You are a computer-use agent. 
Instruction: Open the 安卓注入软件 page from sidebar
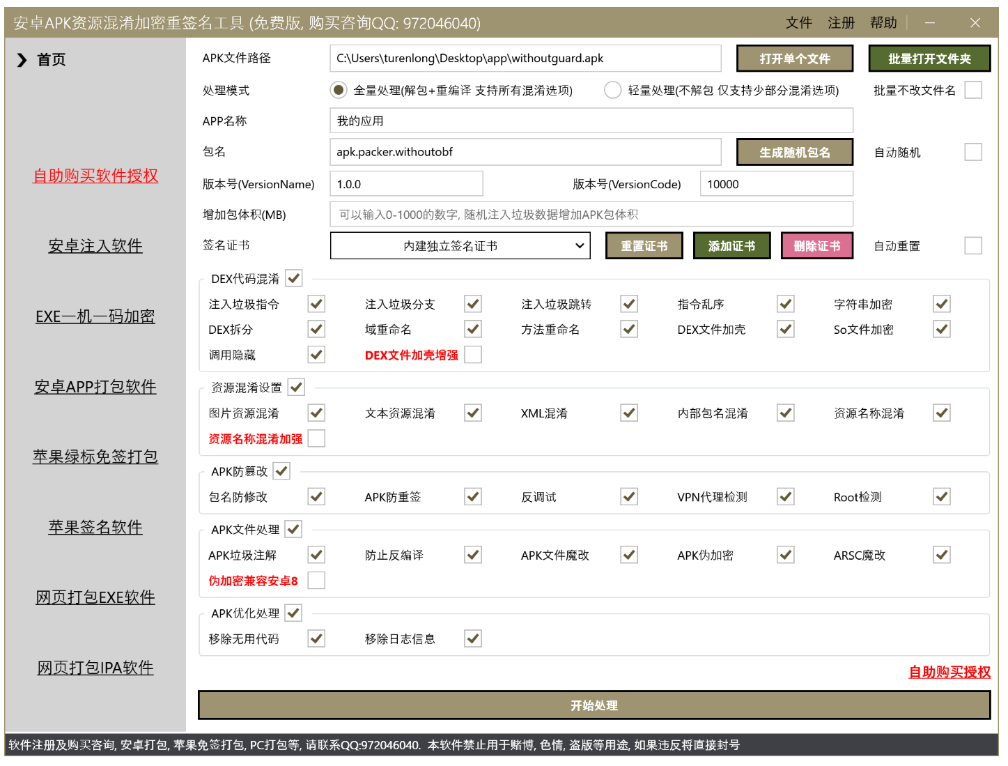[x=95, y=246]
